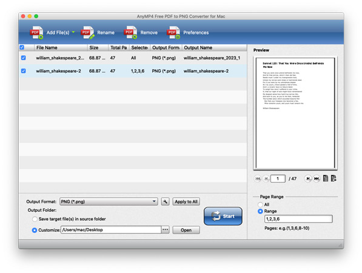Click output name william_shakespeare_2023_1
Screen dimensions: 362x273
[x=212, y=58]
